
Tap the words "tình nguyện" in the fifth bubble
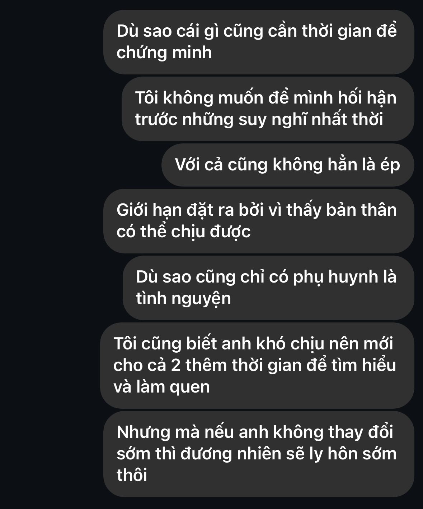pyautogui.click(x=183, y=299)
